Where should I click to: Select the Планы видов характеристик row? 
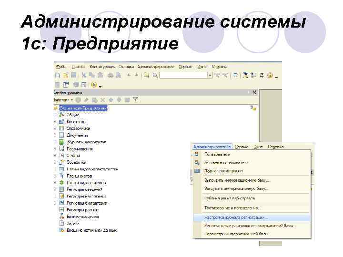tap(92, 169)
